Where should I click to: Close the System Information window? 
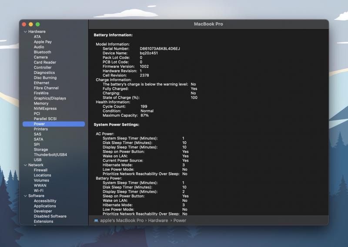click(x=24, y=24)
